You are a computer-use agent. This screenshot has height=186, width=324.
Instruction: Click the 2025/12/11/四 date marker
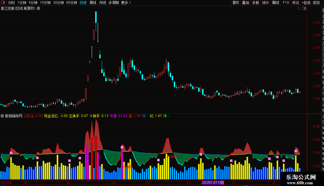click(x=213, y=183)
